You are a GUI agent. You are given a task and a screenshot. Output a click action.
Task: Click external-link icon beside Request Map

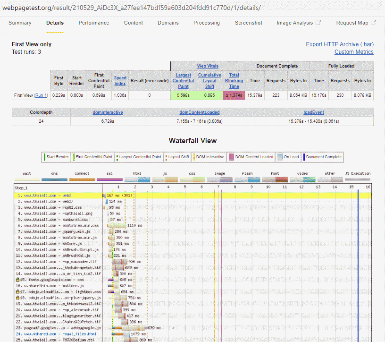click(x=374, y=23)
